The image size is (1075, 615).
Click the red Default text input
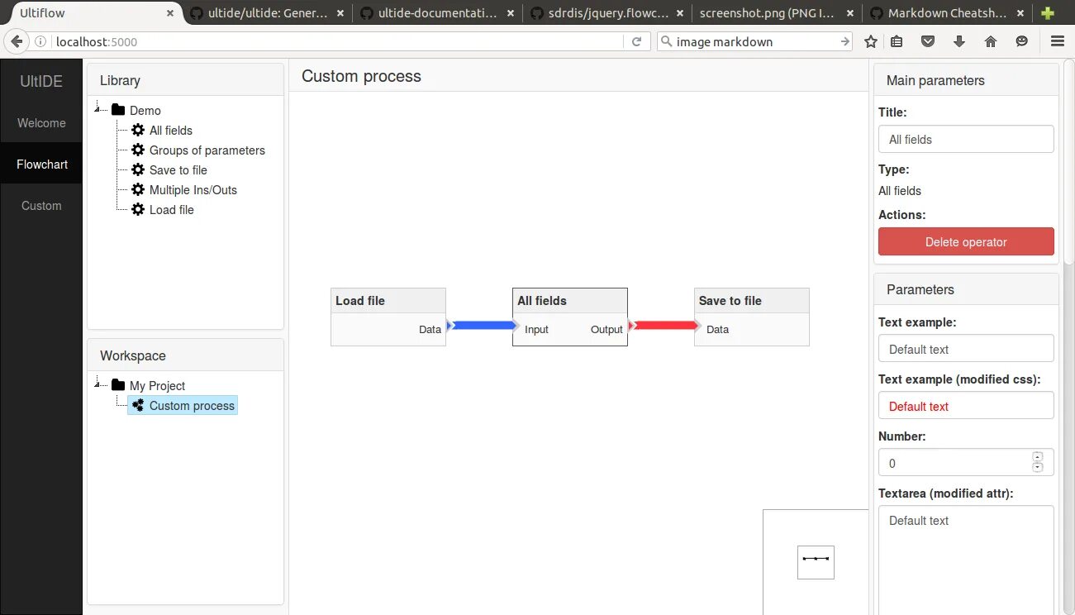(x=966, y=405)
